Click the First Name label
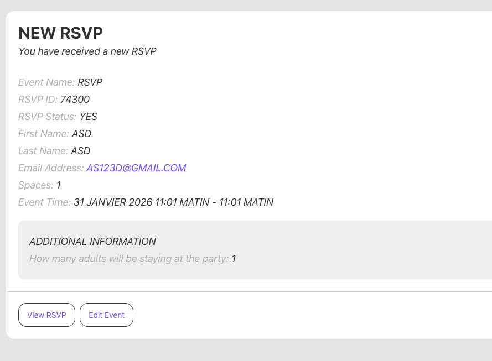The image size is (492, 361). [44, 134]
